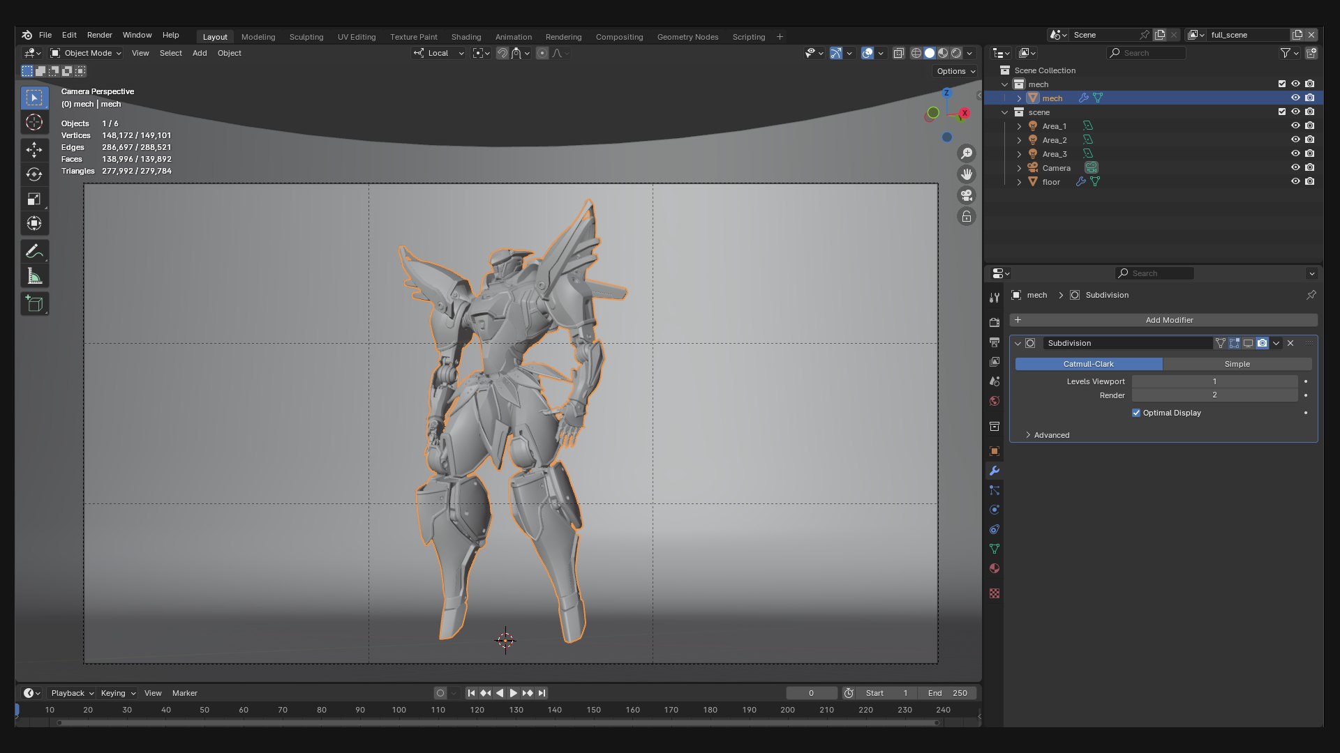The image size is (1340, 753).
Task: Disable Area_3 in renders
Action: pos(1310,154)
